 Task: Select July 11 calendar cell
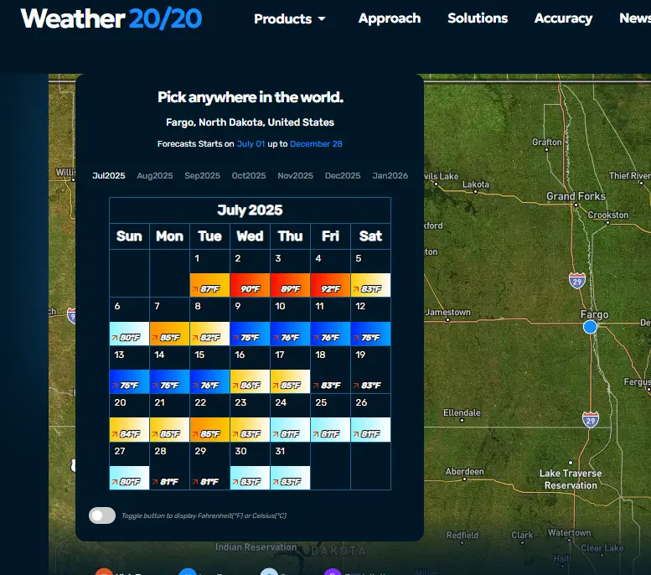pyautogui.click(x=330, y=322)
